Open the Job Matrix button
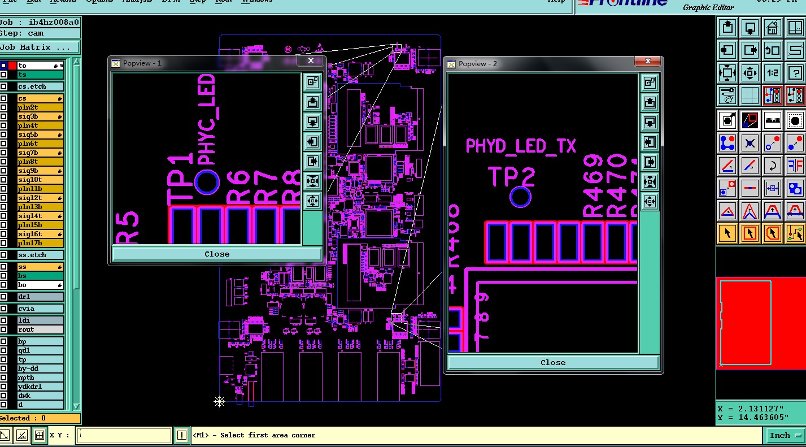The height and width of the screenshot is (447, 806). coord(40,47)
